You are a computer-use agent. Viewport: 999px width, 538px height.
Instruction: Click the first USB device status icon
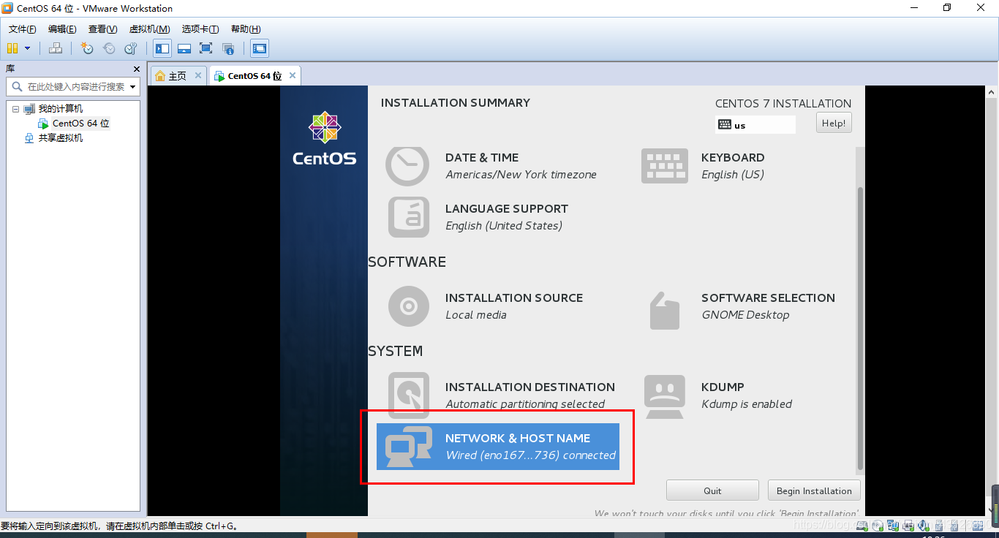click(x=939, y=526)
